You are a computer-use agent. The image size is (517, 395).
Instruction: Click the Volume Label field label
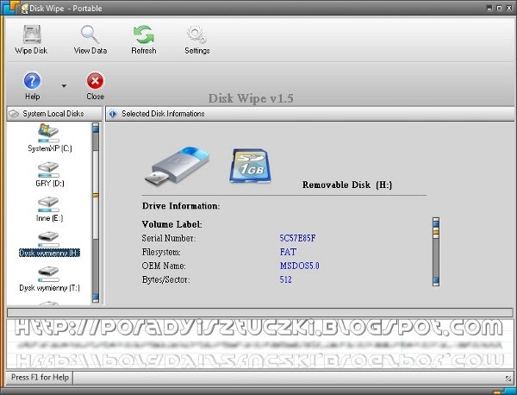[x=171, y=224]
